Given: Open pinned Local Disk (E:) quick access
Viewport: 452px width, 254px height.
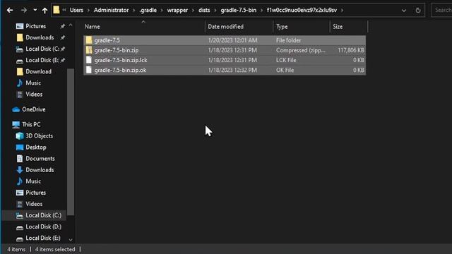Looking at the screenshot, I should pyautogui.click(x=42, y=60).
